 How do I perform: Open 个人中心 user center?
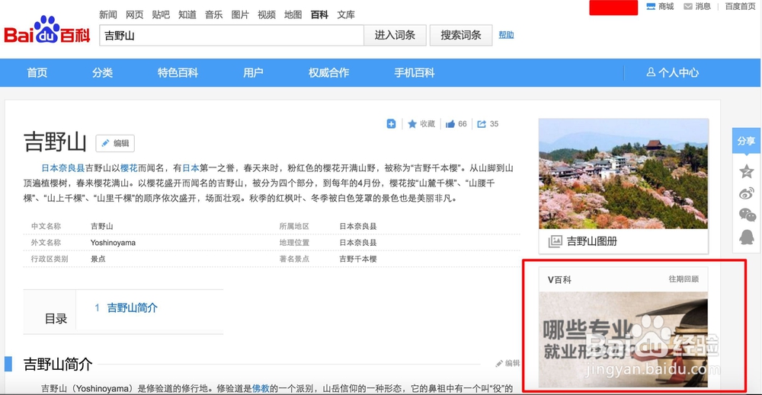pyautogui.click(x=673, y=73)
